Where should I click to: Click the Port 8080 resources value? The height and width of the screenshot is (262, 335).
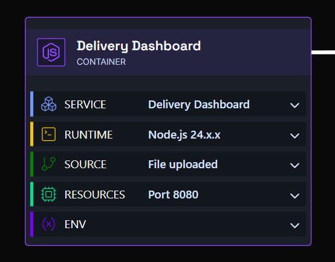(174, 194)
